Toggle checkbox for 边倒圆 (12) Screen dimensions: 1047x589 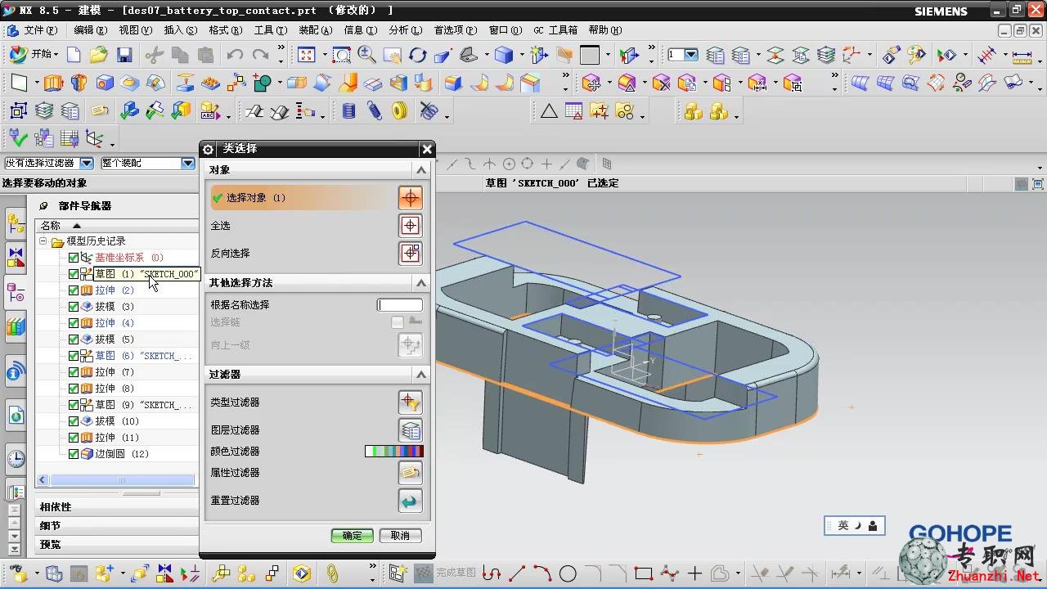pos(74,454)
